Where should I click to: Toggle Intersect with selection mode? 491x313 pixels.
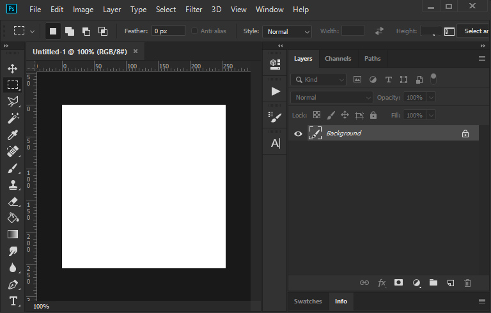[x=103, y=31]
